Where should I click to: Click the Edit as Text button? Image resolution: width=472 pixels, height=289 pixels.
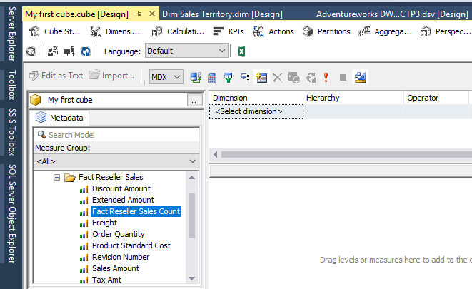(56, 76)
